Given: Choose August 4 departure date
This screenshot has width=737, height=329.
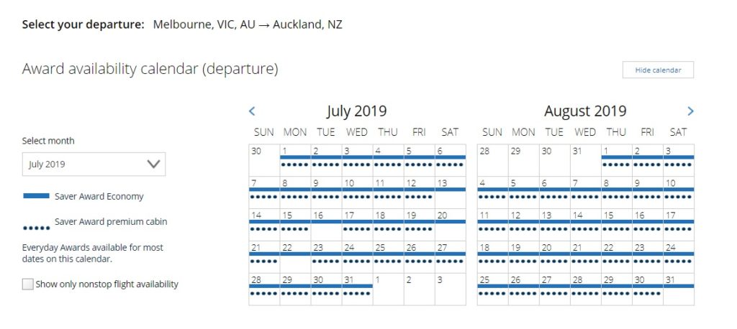Looking at the screenshot, I should (x=492, y=193).
